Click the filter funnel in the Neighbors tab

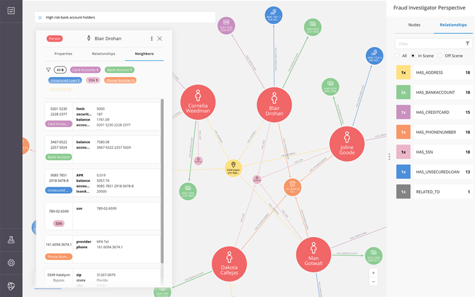pyautogui.click(x=48, y=69)
